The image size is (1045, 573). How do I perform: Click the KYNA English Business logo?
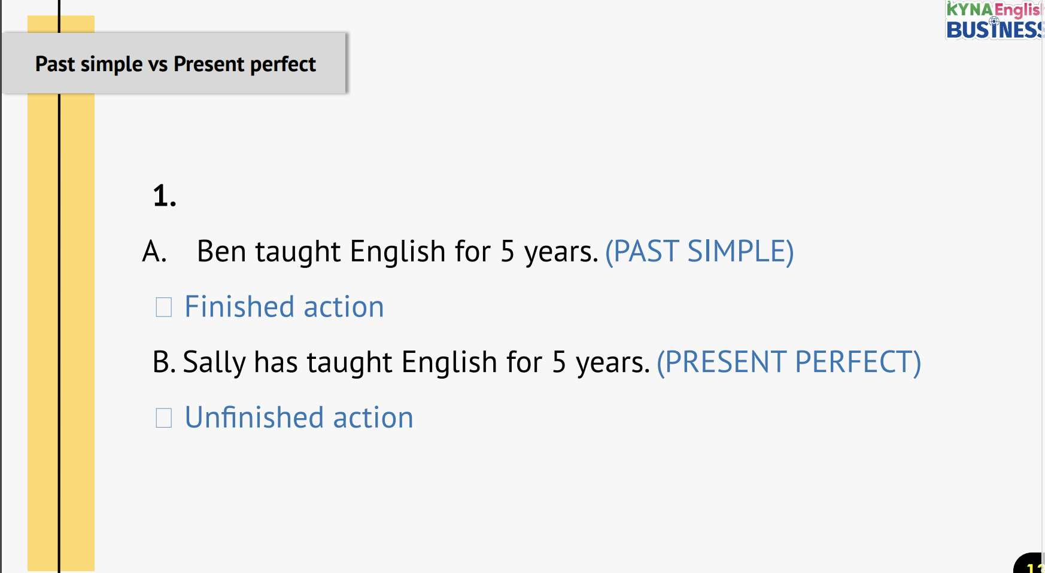(994, 19)
